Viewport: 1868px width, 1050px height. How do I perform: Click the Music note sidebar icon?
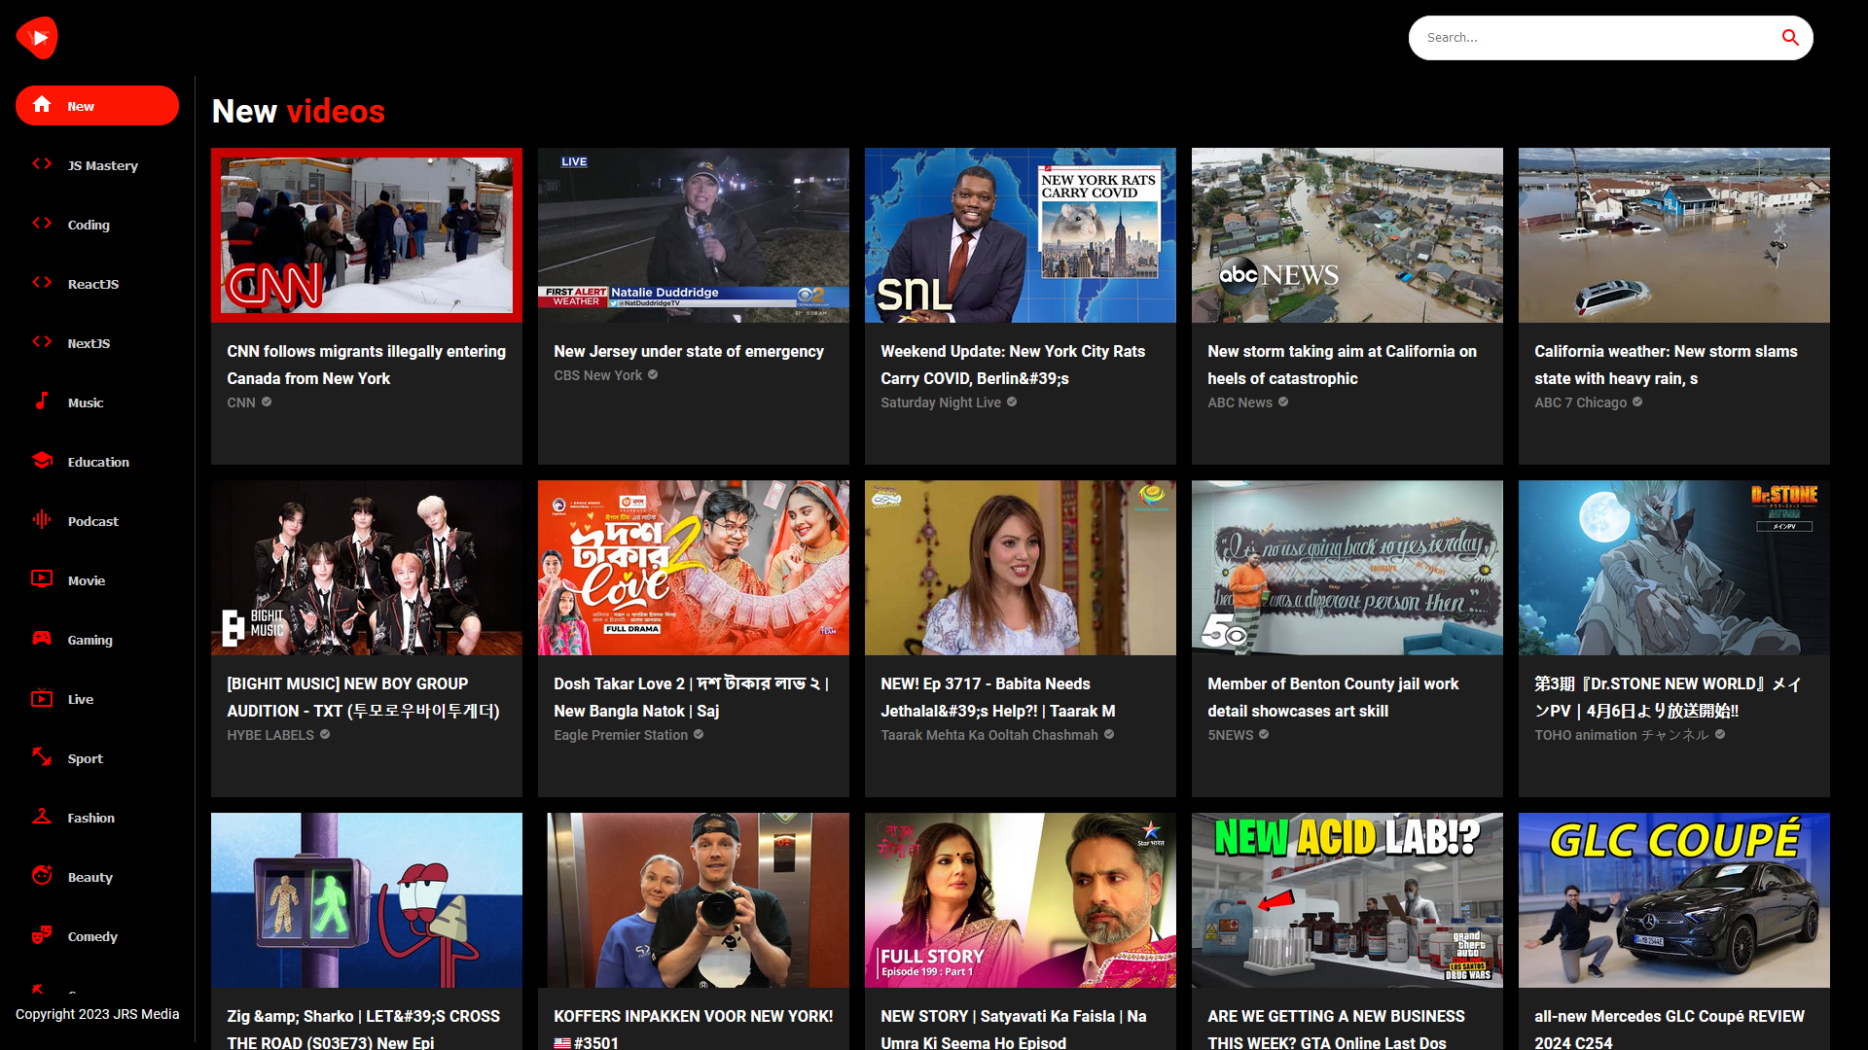click(42, 402)
